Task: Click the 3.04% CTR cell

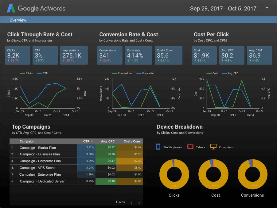Action: pyautogui.click(x=86, y=168)
